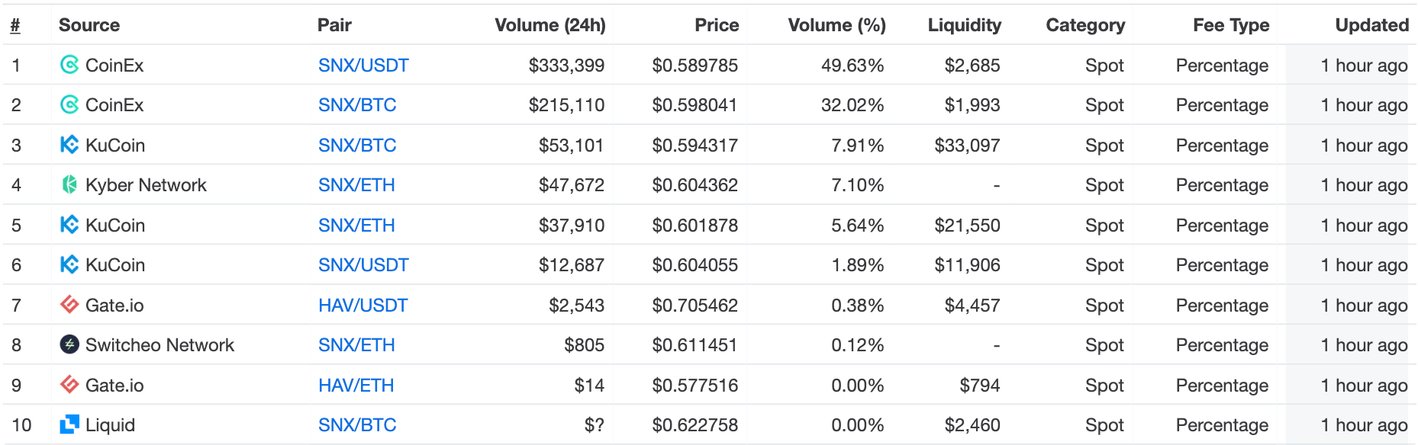The width and height of the screenshot is (1418, 445).
Task: Sort by the Volume (24h) column header
Action: (549, 25)
